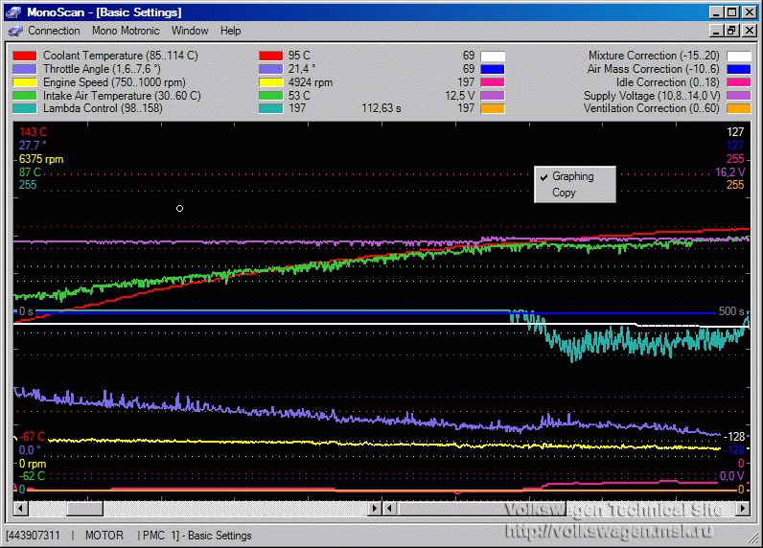Click the purple Throttle Angle legend swatch

tap(24, 69)
